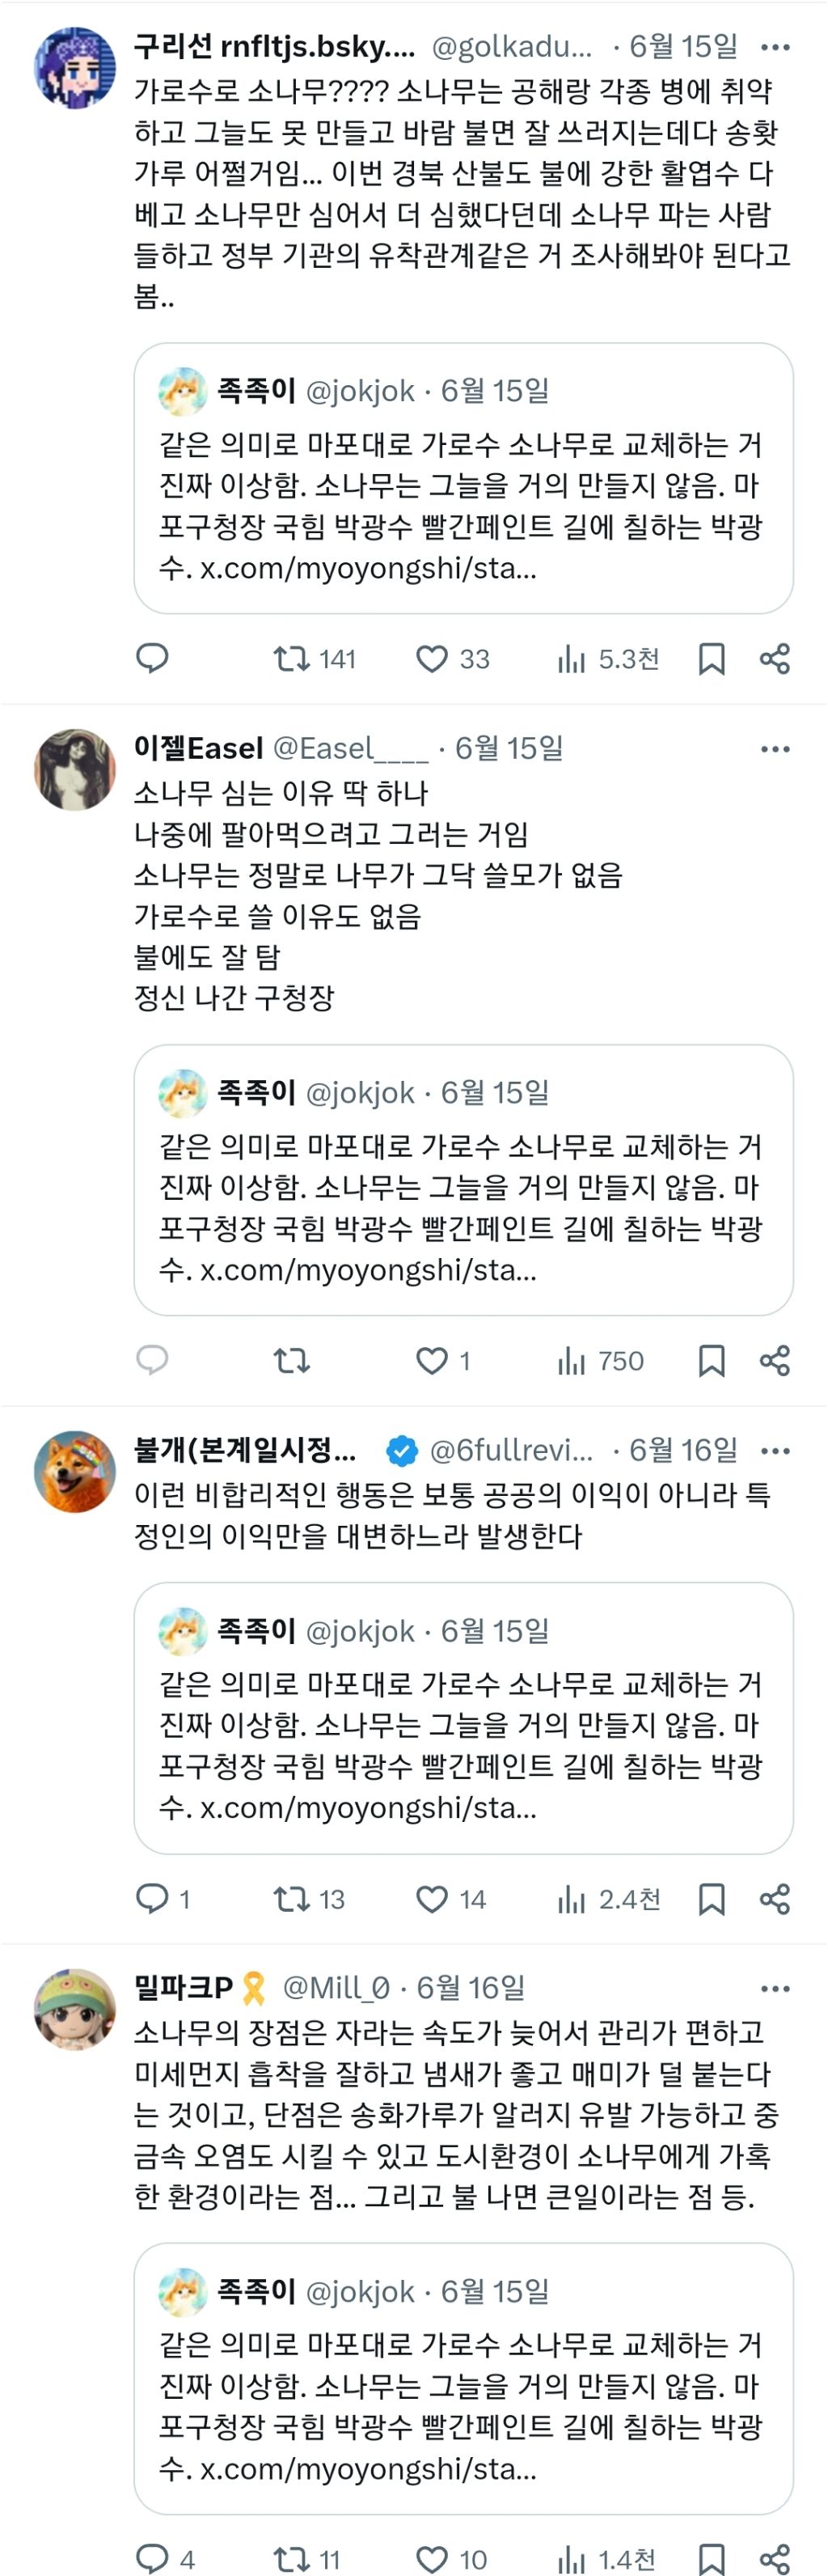Like 구리선's post with 33 likes
Viewport: 828px width, 2576px height.
tap(452, 658)
